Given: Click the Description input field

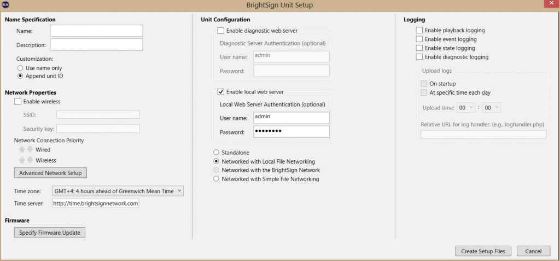Looking at the screenshot, I should pyautogui.click(x=96, y=45).
